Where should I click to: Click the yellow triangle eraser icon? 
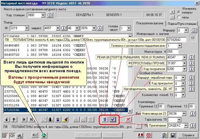pos(65,120)
